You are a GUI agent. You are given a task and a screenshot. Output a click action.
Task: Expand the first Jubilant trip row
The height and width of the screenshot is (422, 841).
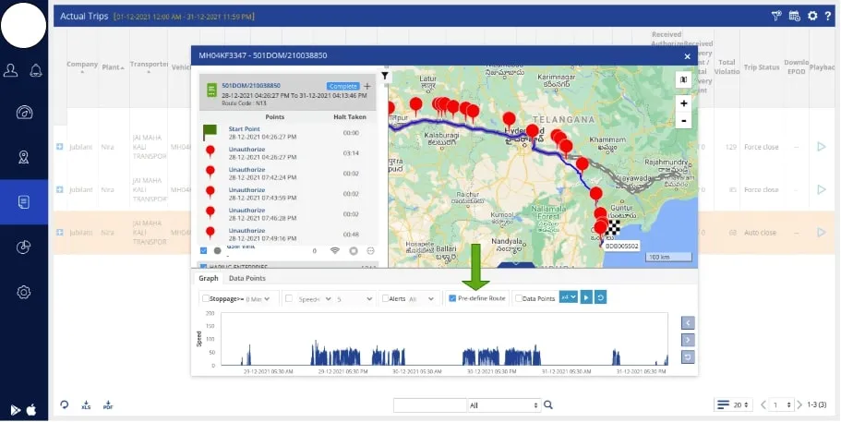[59, 146]
